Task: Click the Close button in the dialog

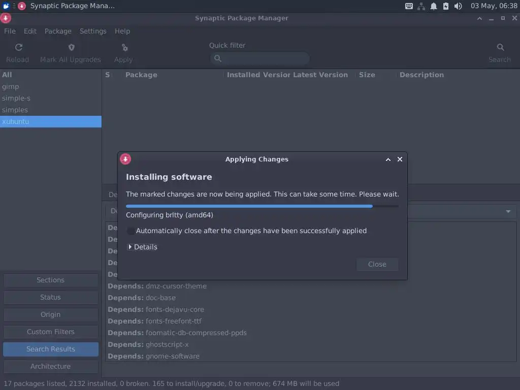Action: 377,264
